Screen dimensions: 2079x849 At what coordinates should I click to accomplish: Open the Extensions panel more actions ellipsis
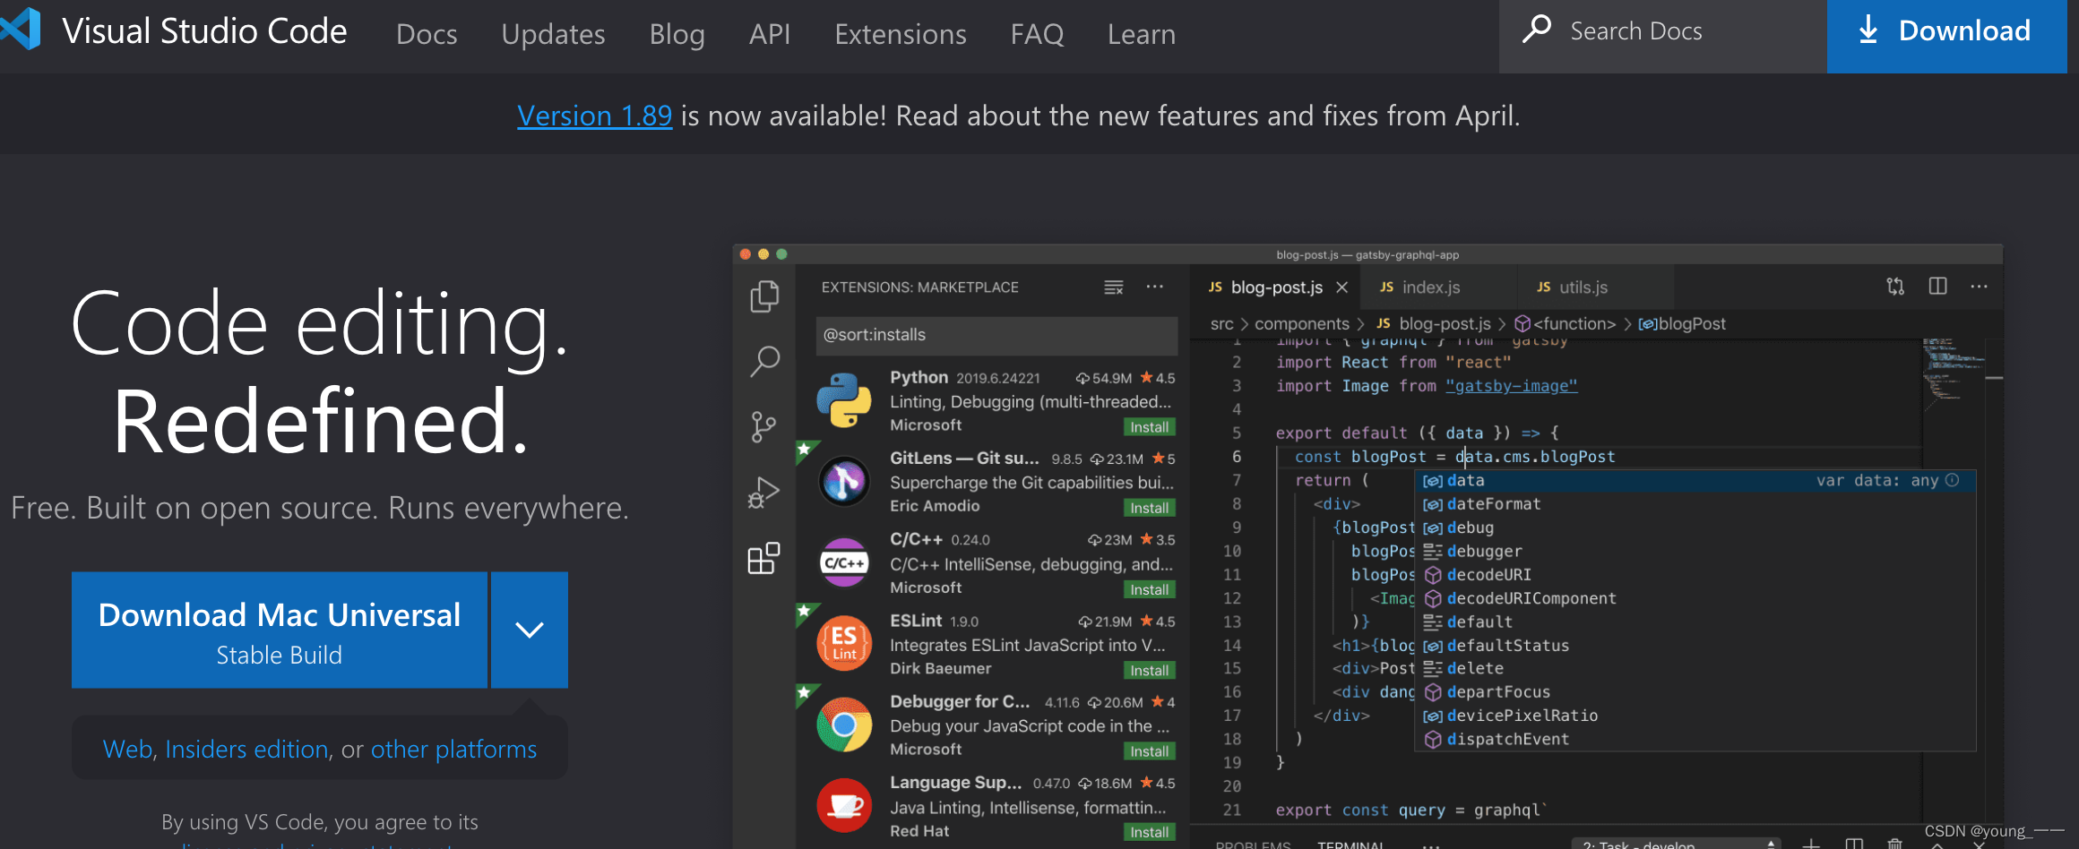pos(1154,287)
